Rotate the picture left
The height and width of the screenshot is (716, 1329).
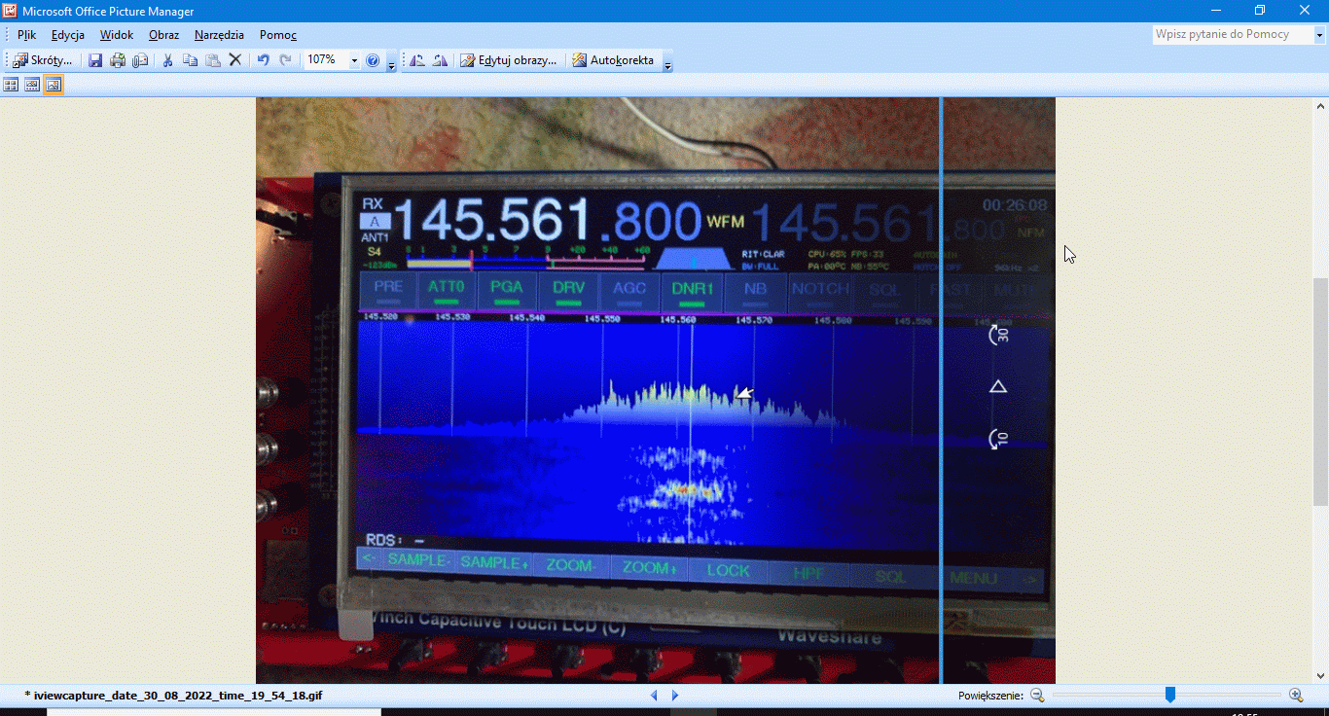click(x=417, y=60)
